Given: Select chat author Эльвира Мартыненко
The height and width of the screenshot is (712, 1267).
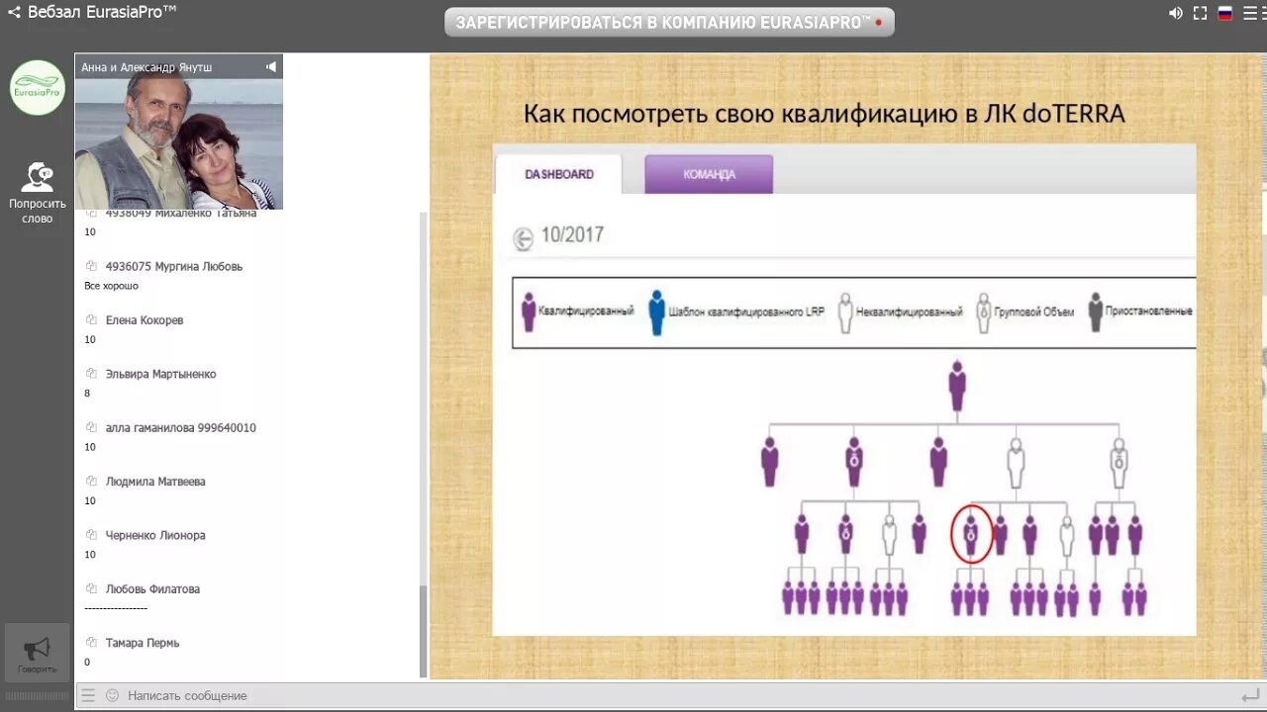Looking at the screenshot, I should click(x=161, y=374).
